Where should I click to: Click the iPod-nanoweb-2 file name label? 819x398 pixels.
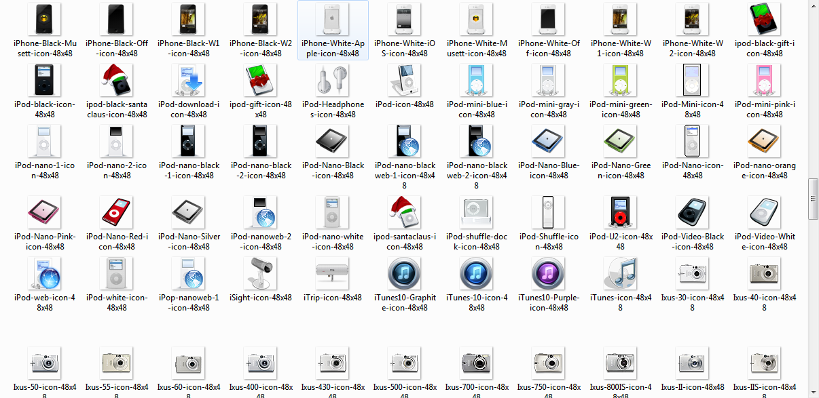pos(261,241)
